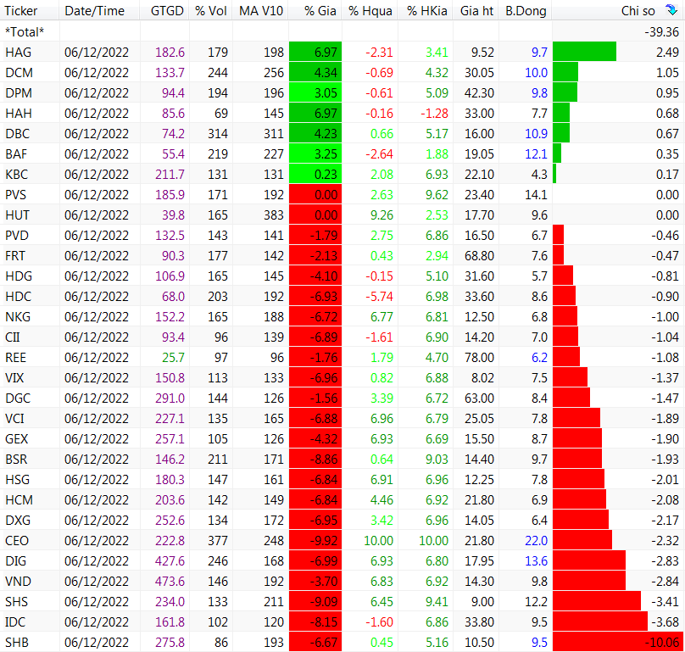This screenshot has width=685, height=652.
Task: Select the HAH ticker row
Action: pos(342,113)
